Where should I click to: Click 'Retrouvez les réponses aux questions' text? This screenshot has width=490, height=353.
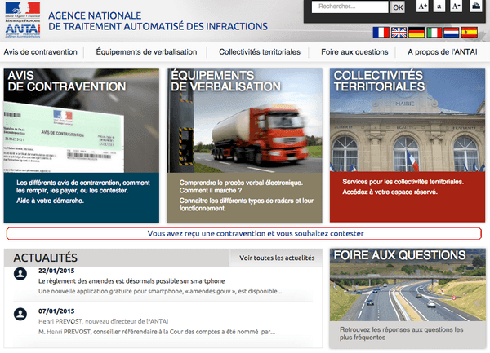pos(402,333)
